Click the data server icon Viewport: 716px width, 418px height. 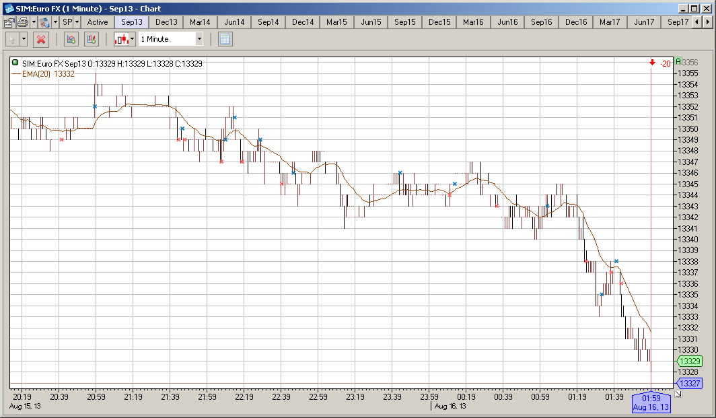tap(44, 22)
